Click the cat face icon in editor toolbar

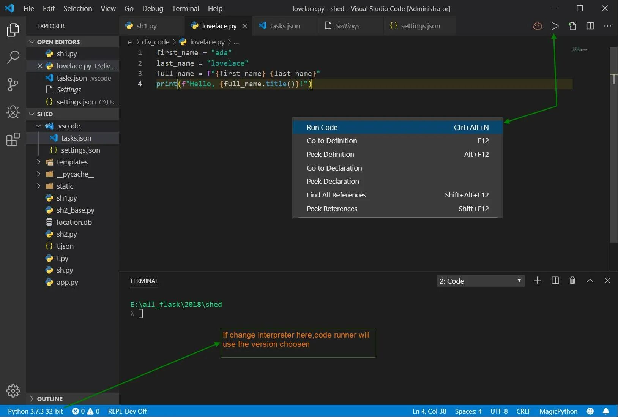(538, 26)
